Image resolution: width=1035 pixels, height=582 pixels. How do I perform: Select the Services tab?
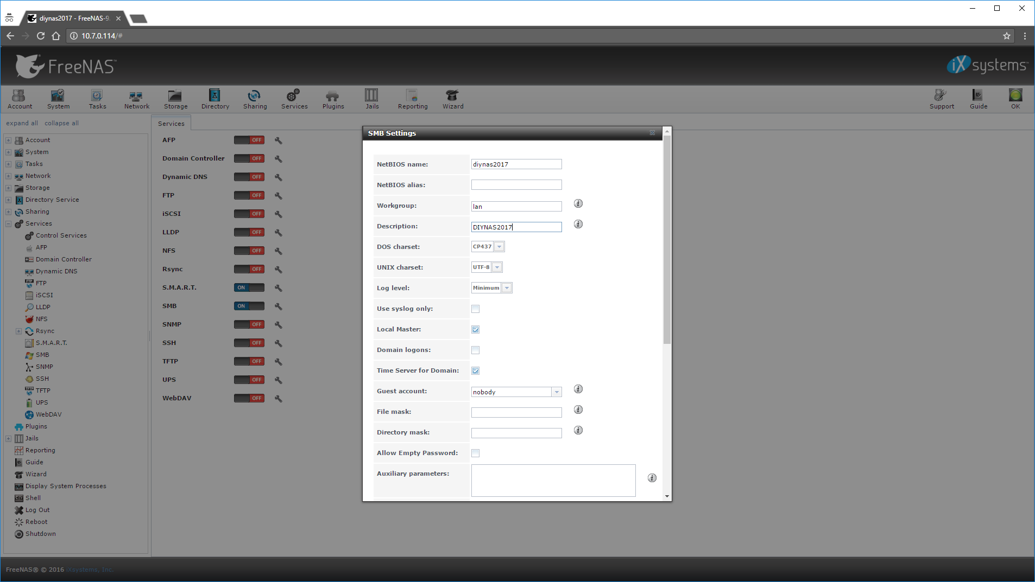pos(171,124)
